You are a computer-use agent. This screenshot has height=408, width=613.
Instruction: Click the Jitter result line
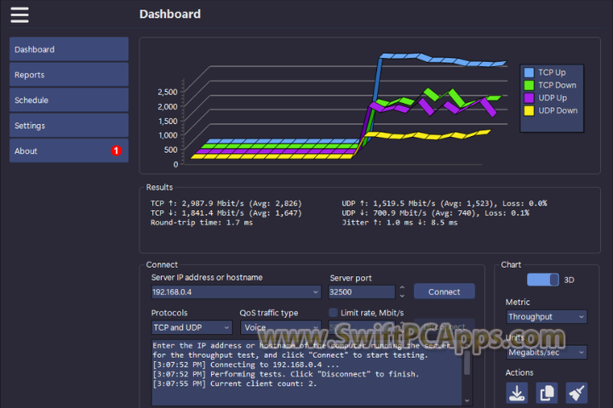pyautogui.click(x=399, y=223)
